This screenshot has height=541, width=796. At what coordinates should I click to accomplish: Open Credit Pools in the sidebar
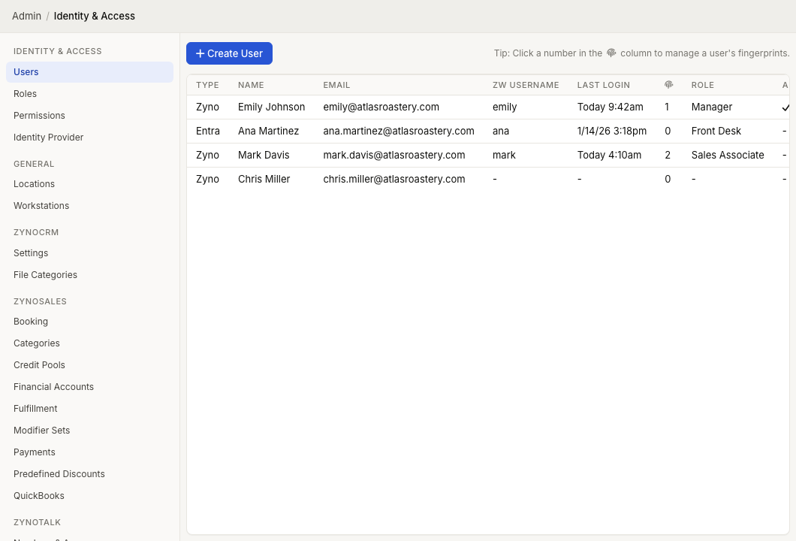pyautogui.click(x=90, y=365)
